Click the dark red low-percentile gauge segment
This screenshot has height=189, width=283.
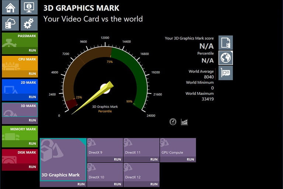pyautogui.click(x=71, y=104)
